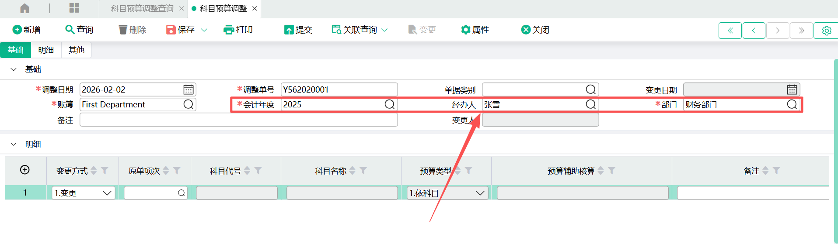Viewport: 838px width, 244px height.
Task: Open the 预算类型 dropdown in row 1
Action: click(x=480, y=193)
